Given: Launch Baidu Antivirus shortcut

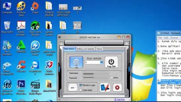Looking at the screenshot, I should point(49,68).
